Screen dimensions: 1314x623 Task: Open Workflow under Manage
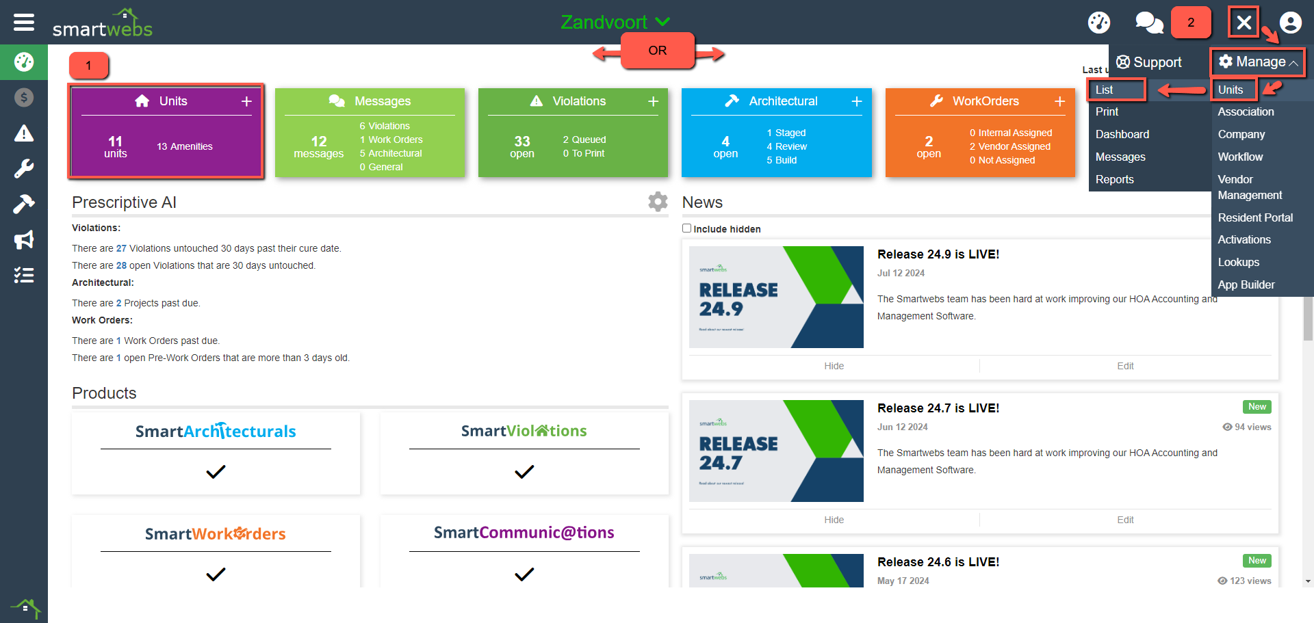coord(1240,157)
